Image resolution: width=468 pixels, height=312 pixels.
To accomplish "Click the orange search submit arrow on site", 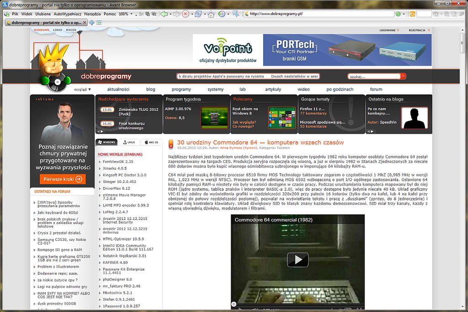I will point(403,76).
